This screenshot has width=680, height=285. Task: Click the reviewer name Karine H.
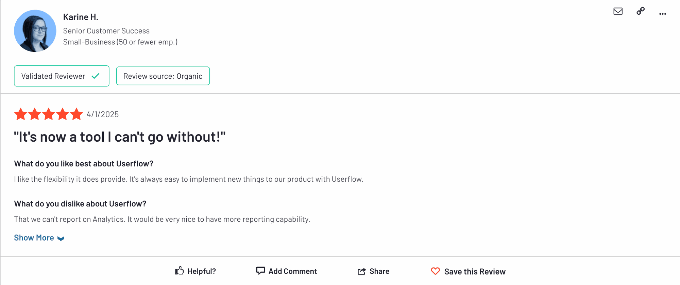pyautogui.click(x=81, y=17)
